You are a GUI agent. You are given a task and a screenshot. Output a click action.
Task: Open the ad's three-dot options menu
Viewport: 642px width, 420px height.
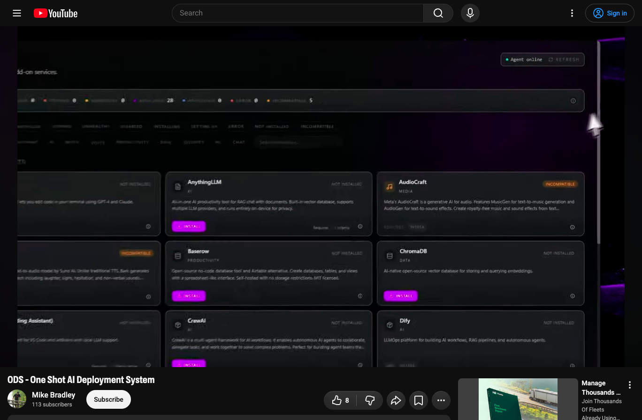(x=630, y=385)
